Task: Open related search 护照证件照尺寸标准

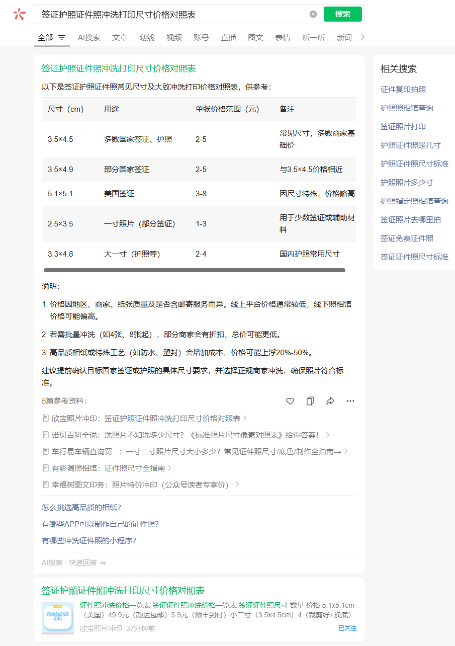Action: point(414,164)
